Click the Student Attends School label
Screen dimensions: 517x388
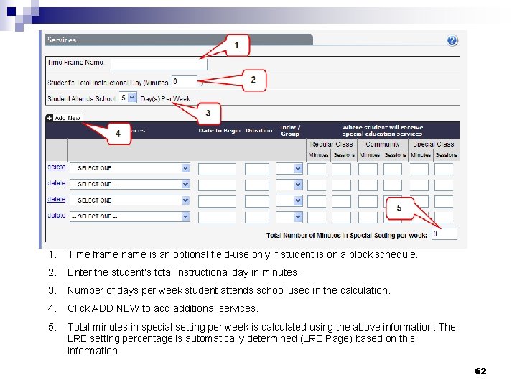click(x=80, y=98)
